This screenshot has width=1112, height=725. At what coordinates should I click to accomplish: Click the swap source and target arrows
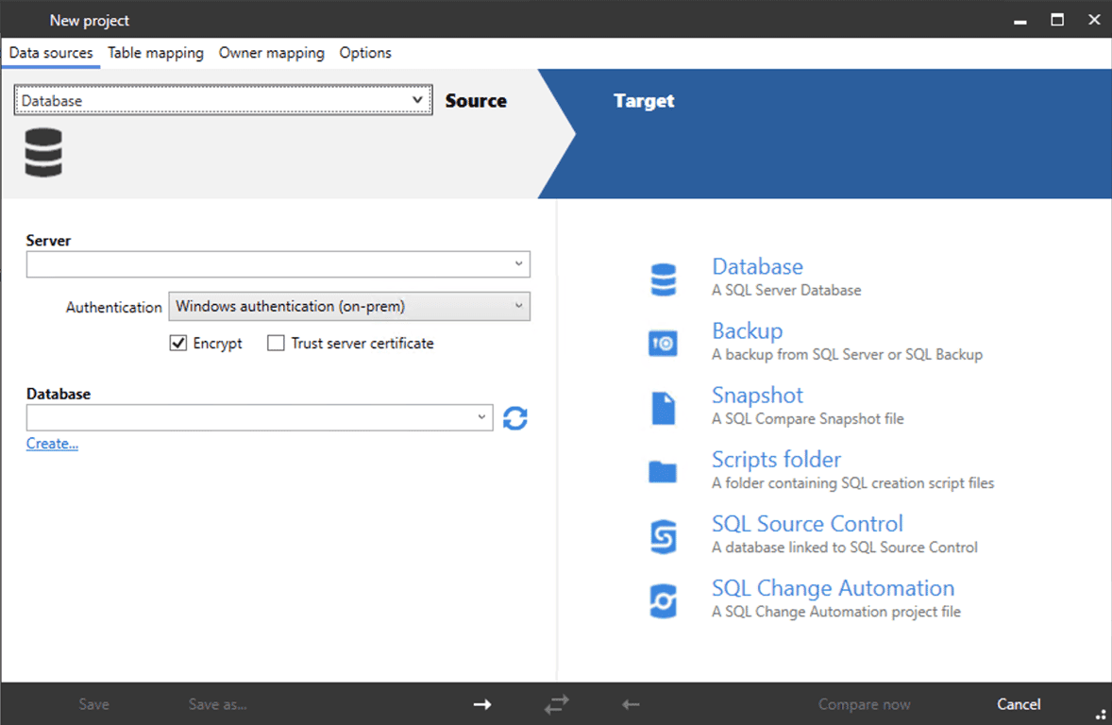[556, 704]
